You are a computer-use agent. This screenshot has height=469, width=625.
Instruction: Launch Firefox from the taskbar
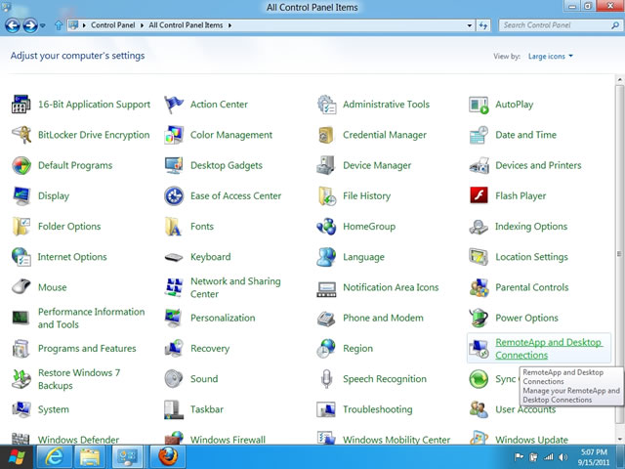pyautogui.click(x=168, y=457)
